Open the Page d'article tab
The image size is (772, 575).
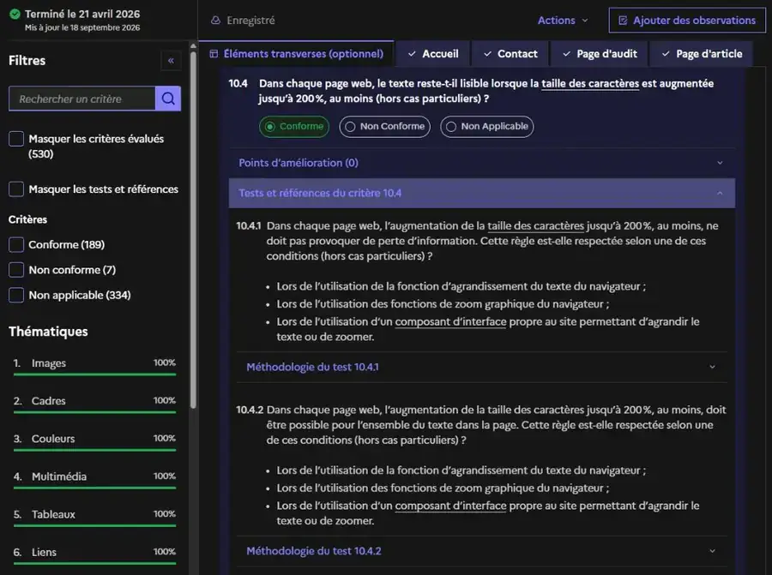(x=702, y=54)
